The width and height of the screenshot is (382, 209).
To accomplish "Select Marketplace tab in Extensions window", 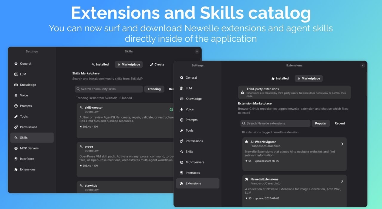I will (309, 79).
